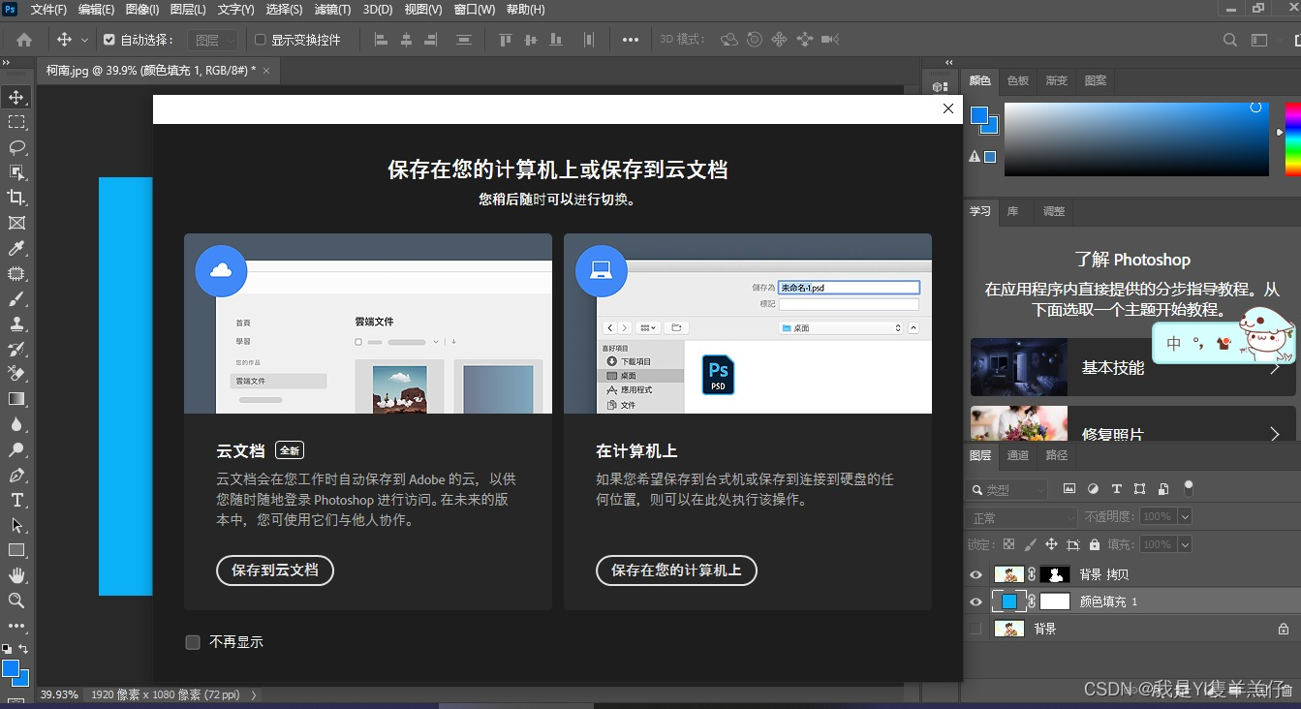
Task: Select the History Brush tool
Action: pos(16,349)
